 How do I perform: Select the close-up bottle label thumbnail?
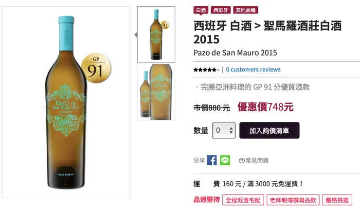(156, 92)
